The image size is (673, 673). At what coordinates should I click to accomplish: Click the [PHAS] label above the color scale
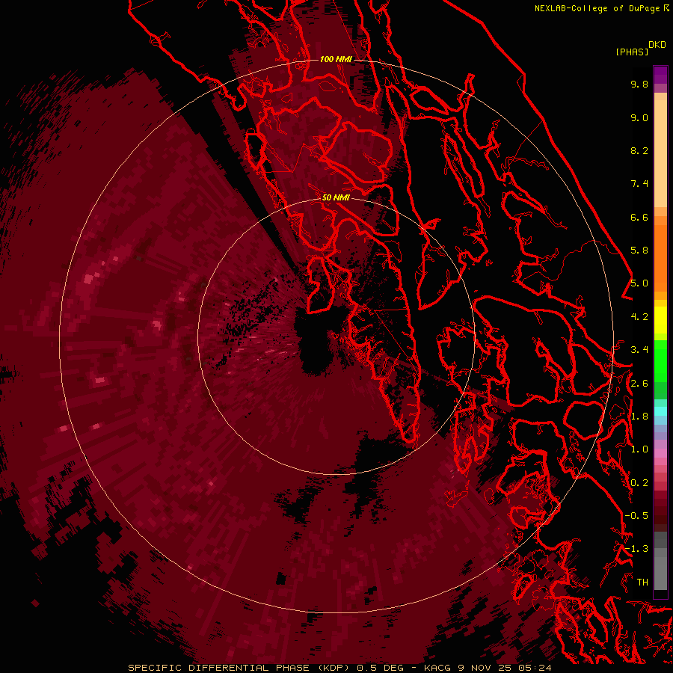click(632, 52)
